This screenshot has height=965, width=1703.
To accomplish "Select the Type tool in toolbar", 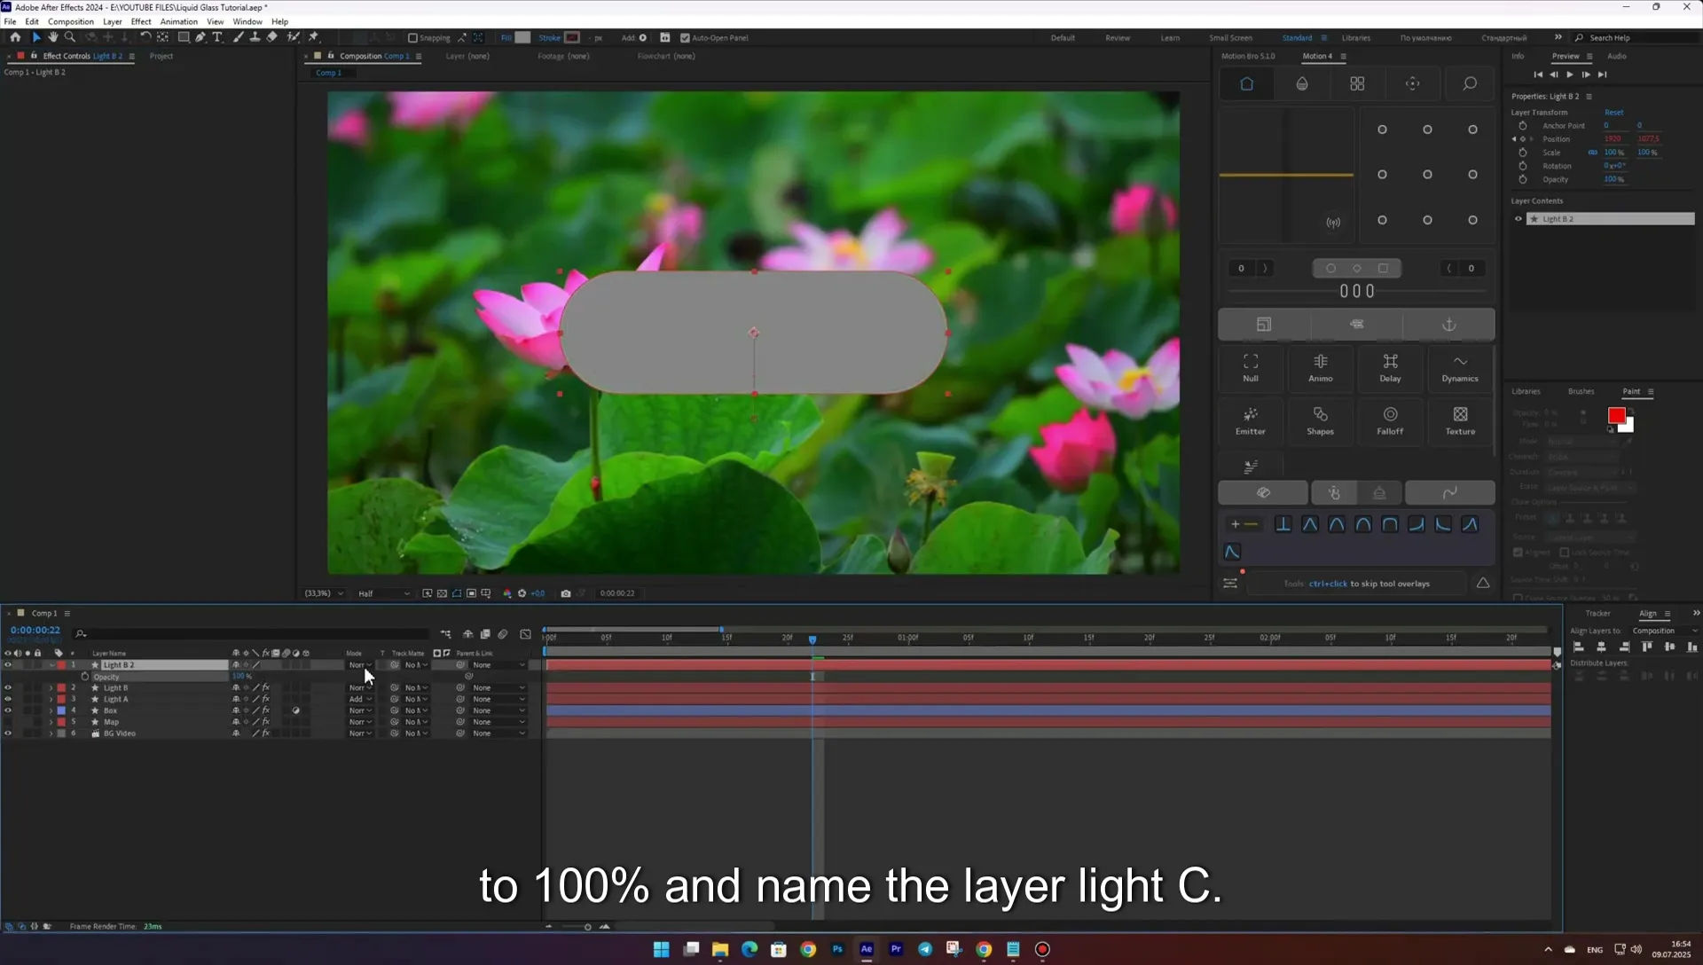I will tap(217, 37).
